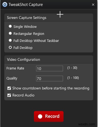
Task: Disable Show countdown before recording checkbox
Action: [9, 88]
